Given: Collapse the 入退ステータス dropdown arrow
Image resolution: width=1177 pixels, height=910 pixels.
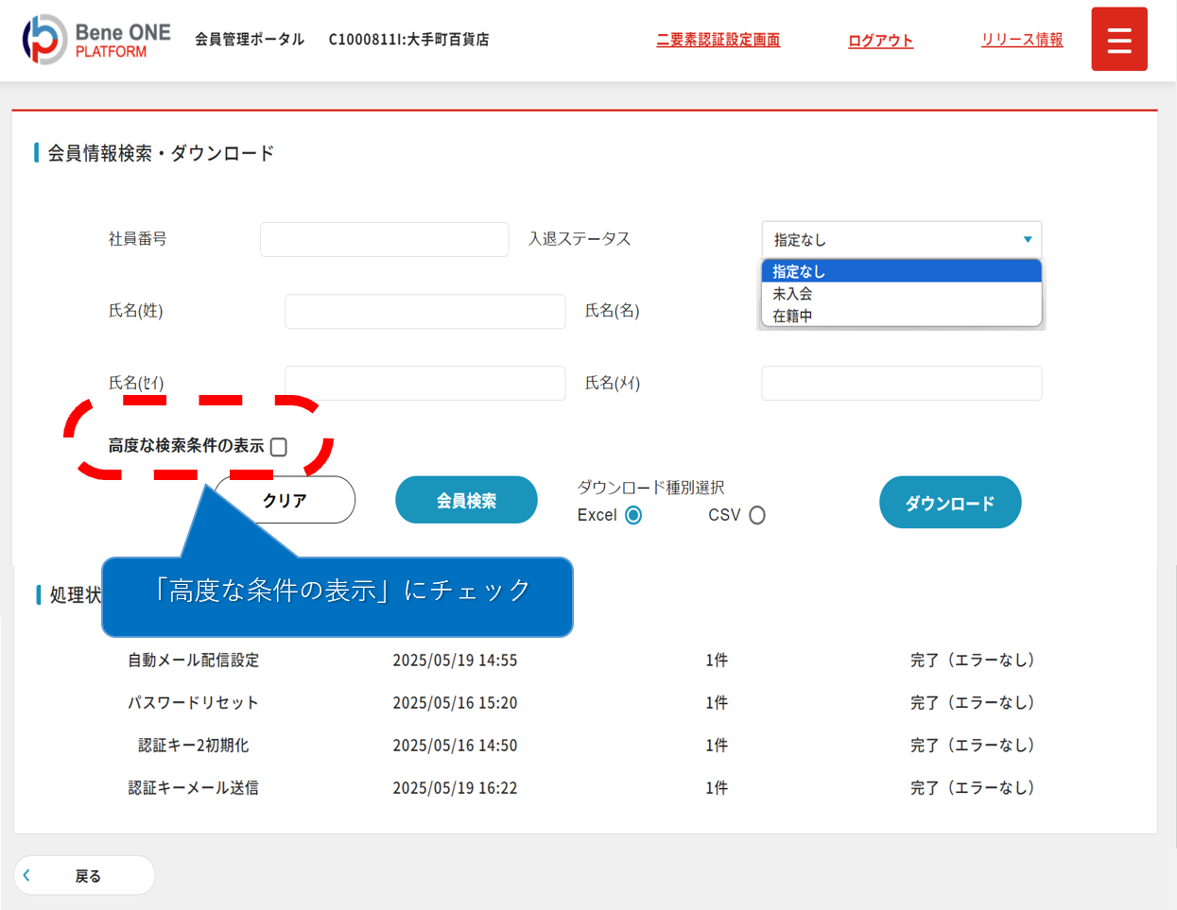Looking at the screenshot, I should pyautogui.click(x=1027, y=240).
